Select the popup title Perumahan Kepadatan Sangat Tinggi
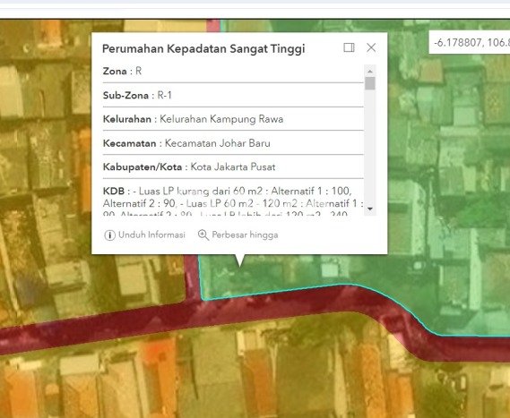This screenshot has width=510, height=418. point(203,48)
